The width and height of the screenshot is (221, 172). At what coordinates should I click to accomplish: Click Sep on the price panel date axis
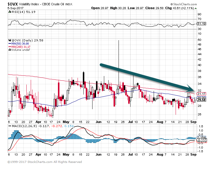click(193, 122)
